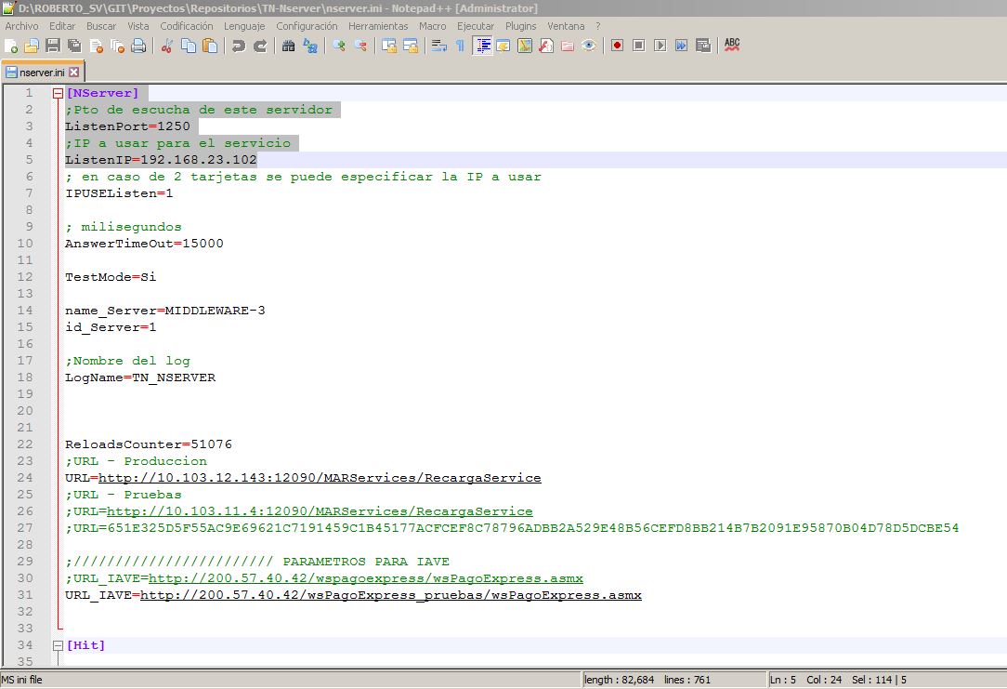Click the Synchronize vertical scrolling icon

388,46
